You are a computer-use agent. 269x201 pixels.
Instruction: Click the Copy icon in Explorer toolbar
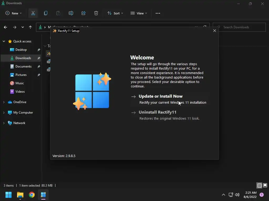46,13
